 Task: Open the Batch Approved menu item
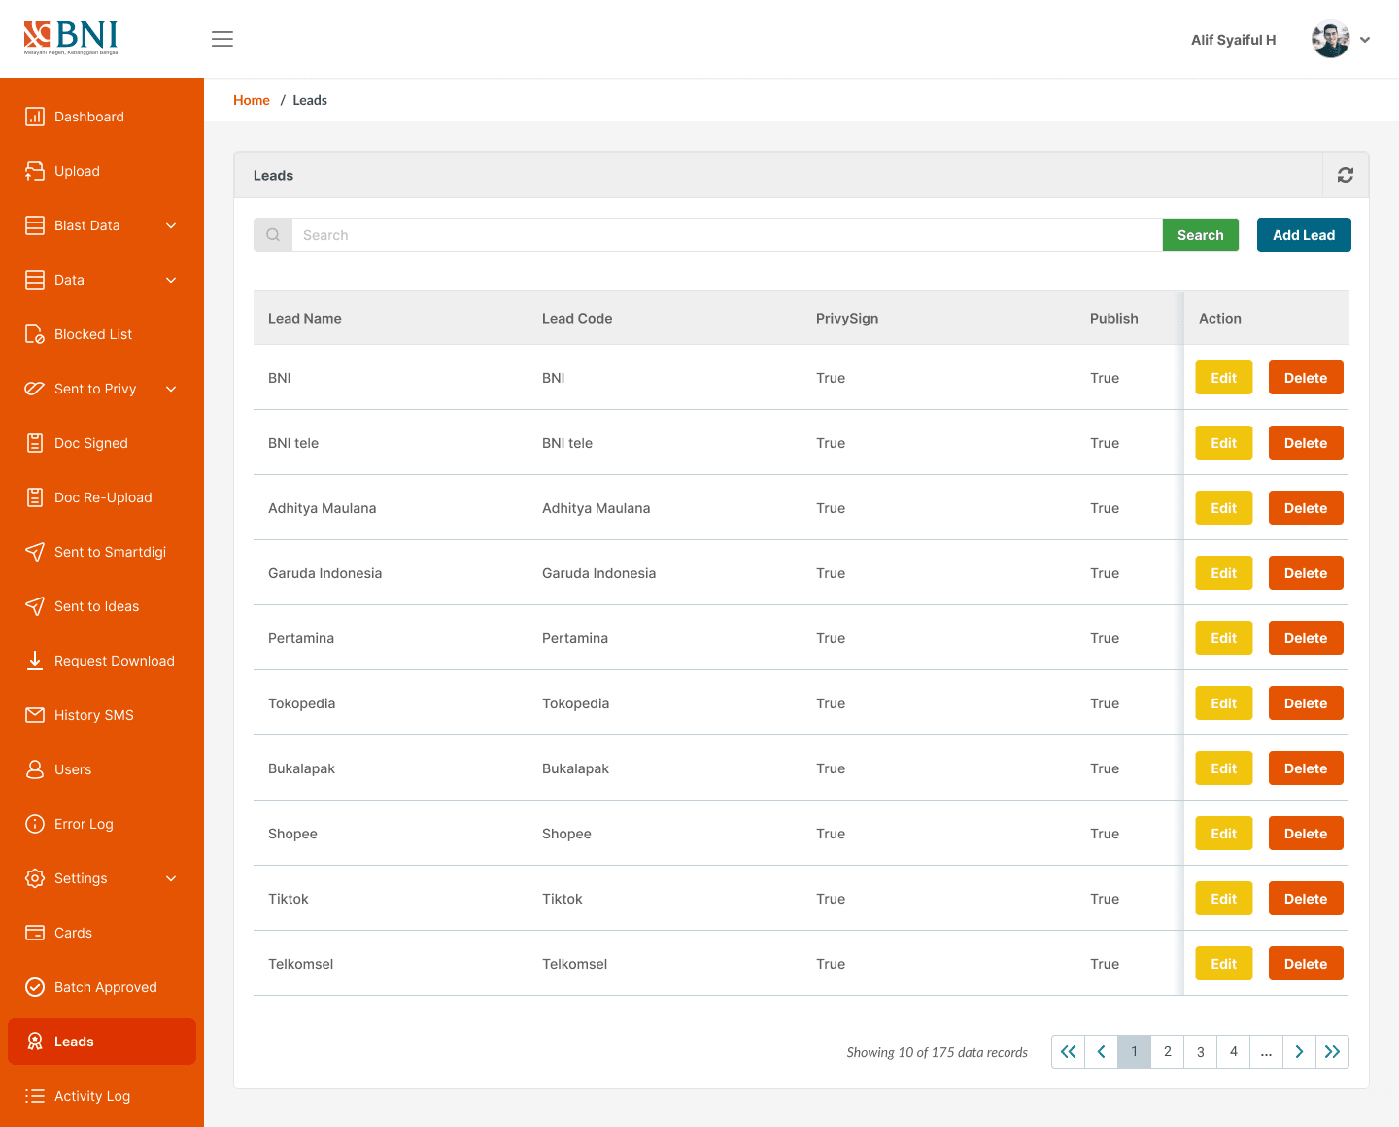pos(102,987)
